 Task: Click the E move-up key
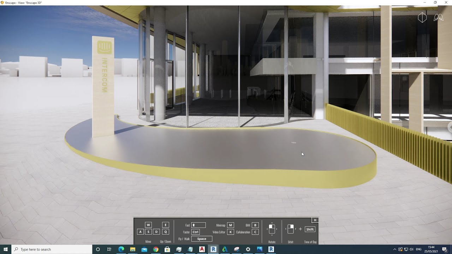coord(166,225)
